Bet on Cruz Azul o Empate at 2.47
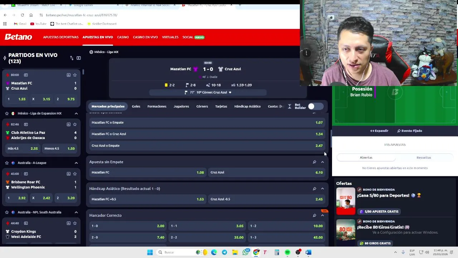The image size is (458, 258). 207,145
